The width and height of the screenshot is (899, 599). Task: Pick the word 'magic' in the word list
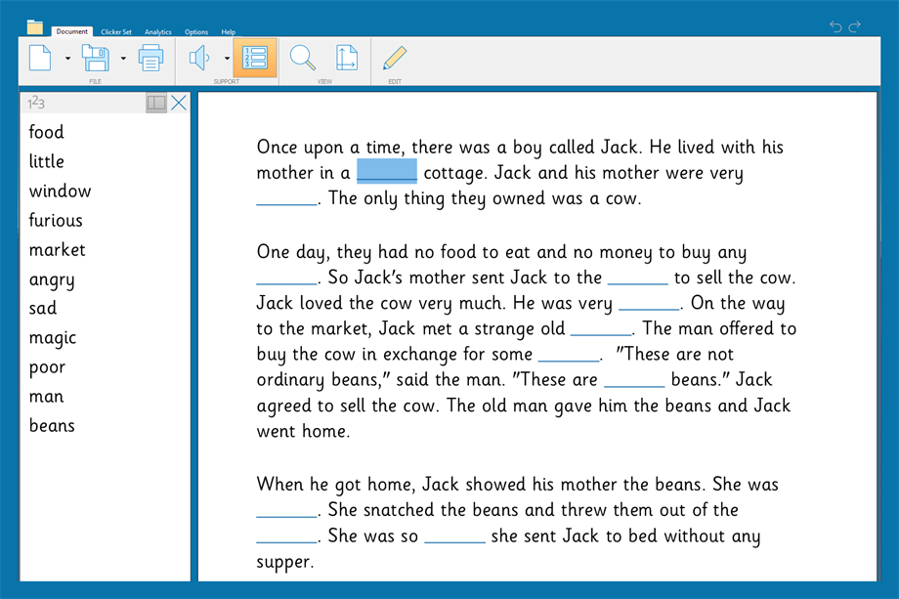(x=53, y=338)
